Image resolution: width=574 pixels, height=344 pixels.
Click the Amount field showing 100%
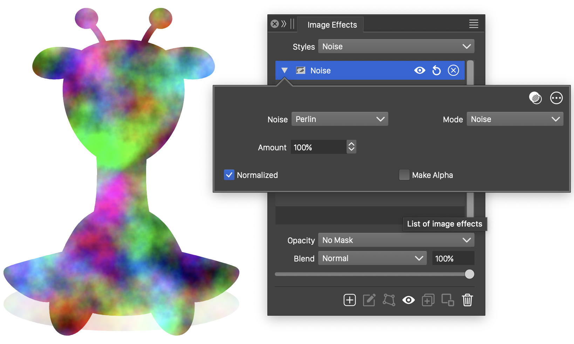pyautogui.click(x=319, y=147)
